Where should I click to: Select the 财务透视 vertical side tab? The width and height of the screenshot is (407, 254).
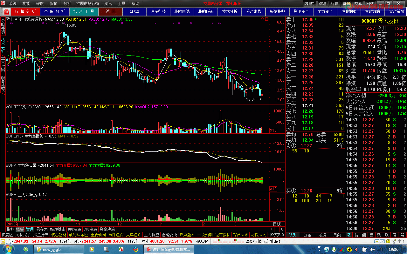[x=3, y=84]
